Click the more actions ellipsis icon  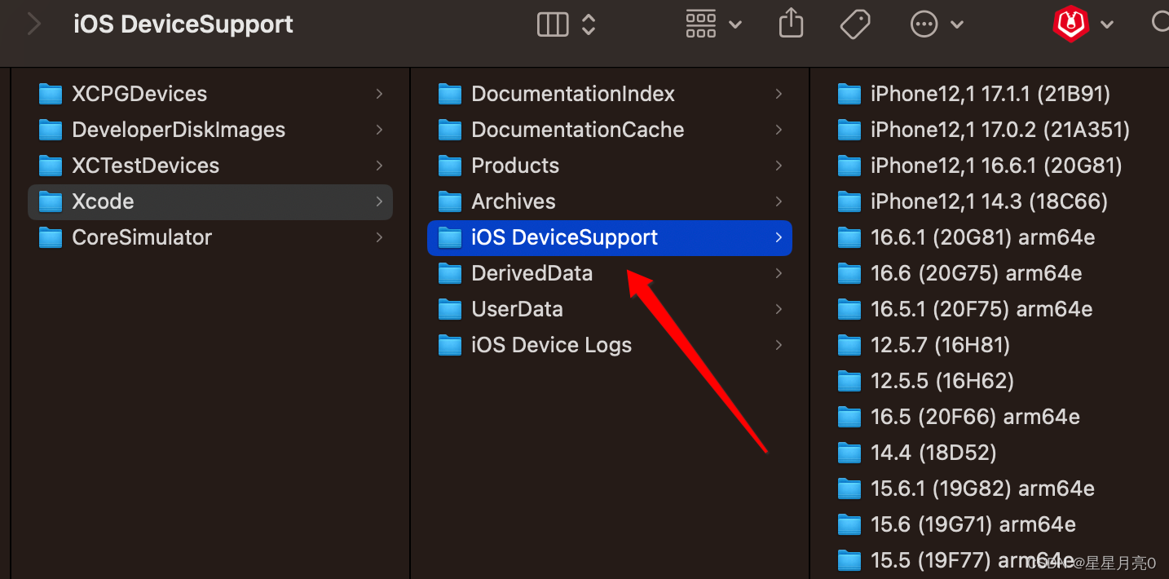(x=924, y=24)
